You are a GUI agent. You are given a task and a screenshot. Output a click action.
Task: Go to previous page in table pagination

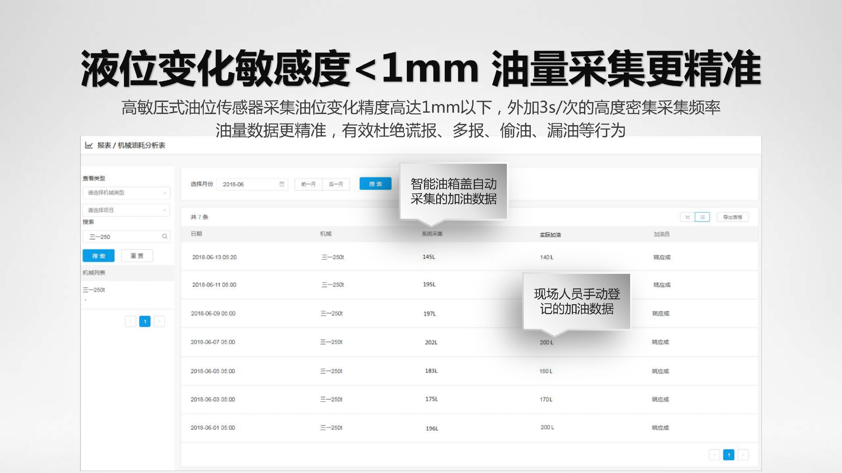714,455
